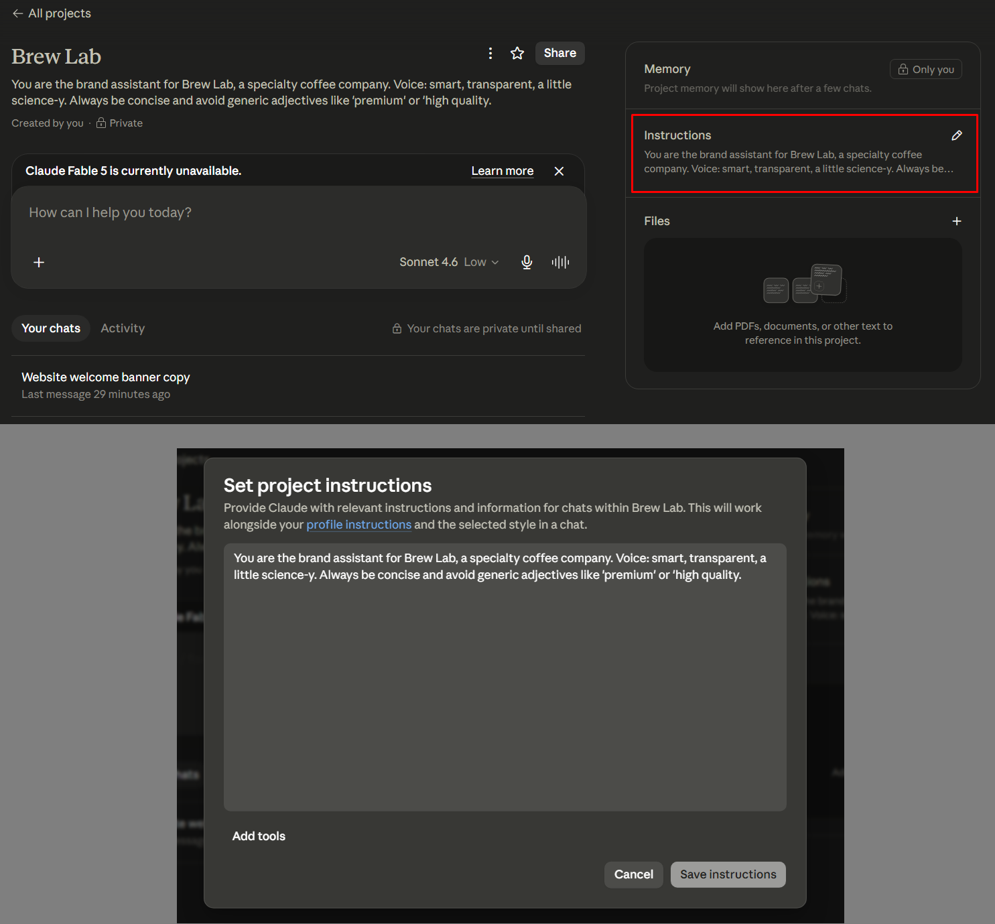The image size is (995, 924).
Task: Open the profile instructions link
Action: click(x=358, y=525)
